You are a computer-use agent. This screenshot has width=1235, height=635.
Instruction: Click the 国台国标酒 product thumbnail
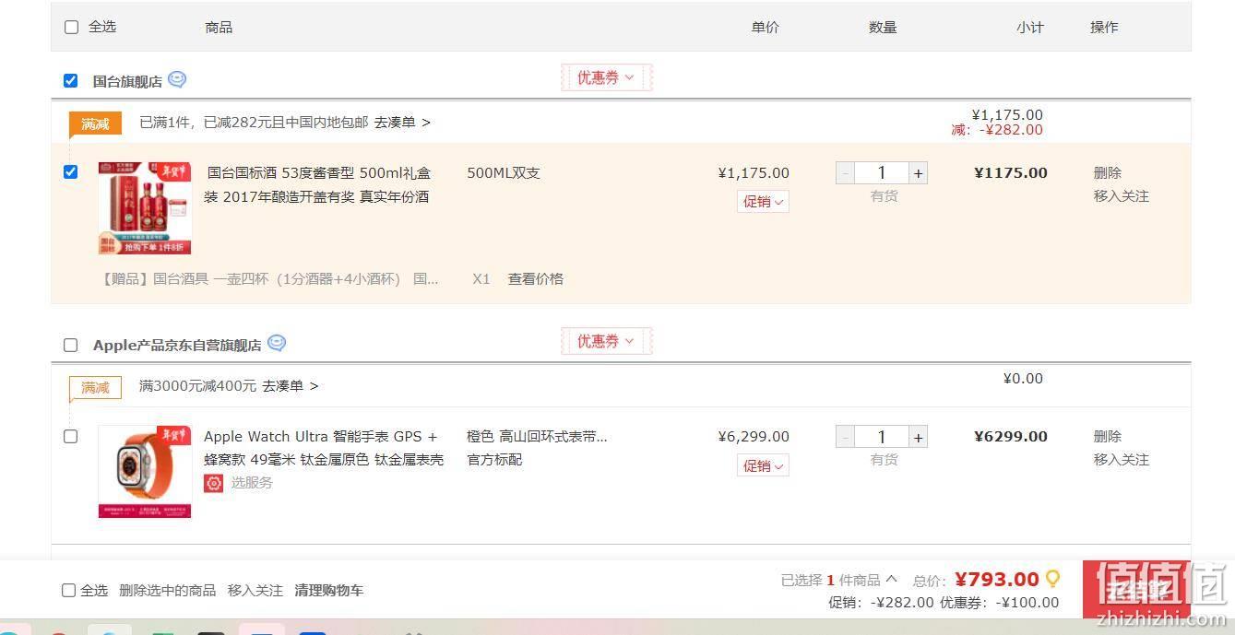coord(145,208)
